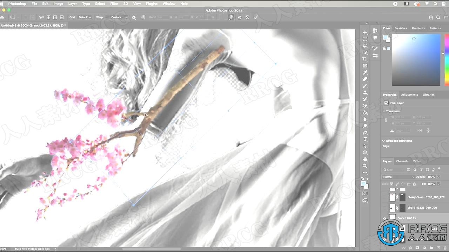Viewport: 449px width, 252px height.
Task: Click the Untitled-3 document tab
Action: click(34, 26)
